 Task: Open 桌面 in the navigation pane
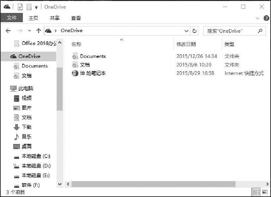click(x=23, y=146)
